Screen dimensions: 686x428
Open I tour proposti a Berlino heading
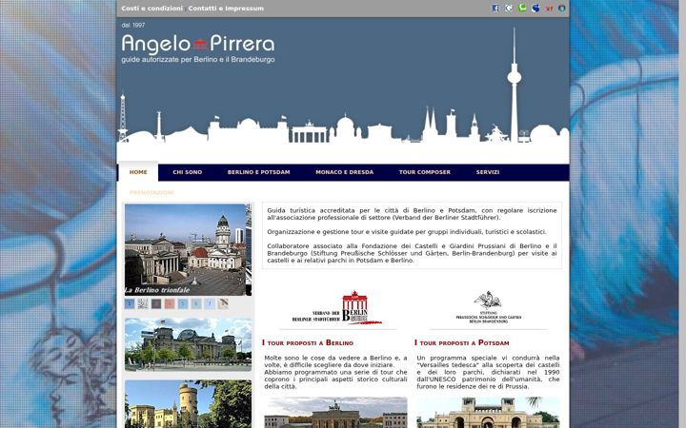pyautogui.click(x=308, y=342)
